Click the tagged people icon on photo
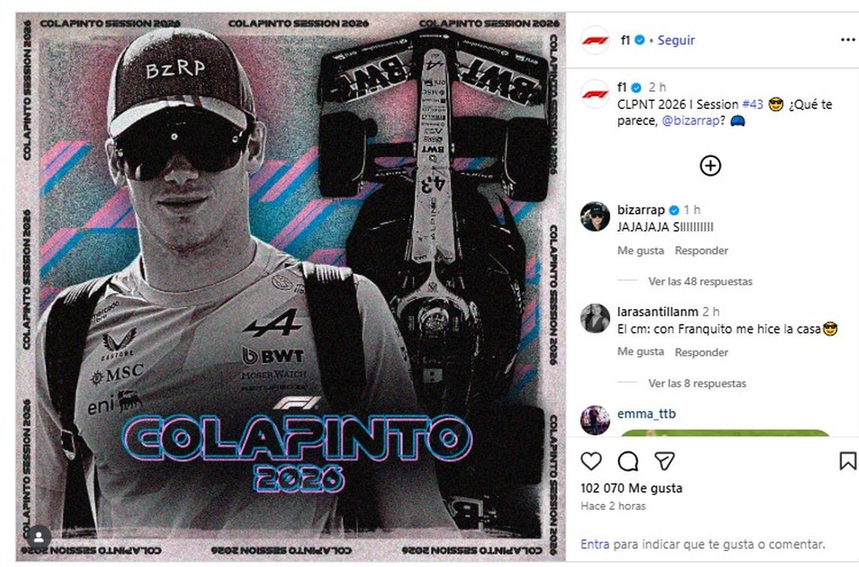859x567 pixels. [x=39, y=538]
